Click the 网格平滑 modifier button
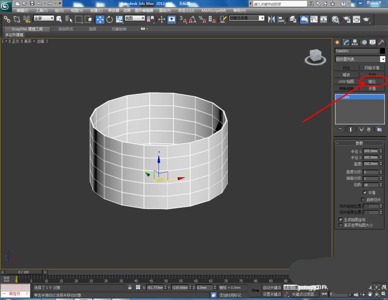The image size is (388, 300). pos(372,68)
